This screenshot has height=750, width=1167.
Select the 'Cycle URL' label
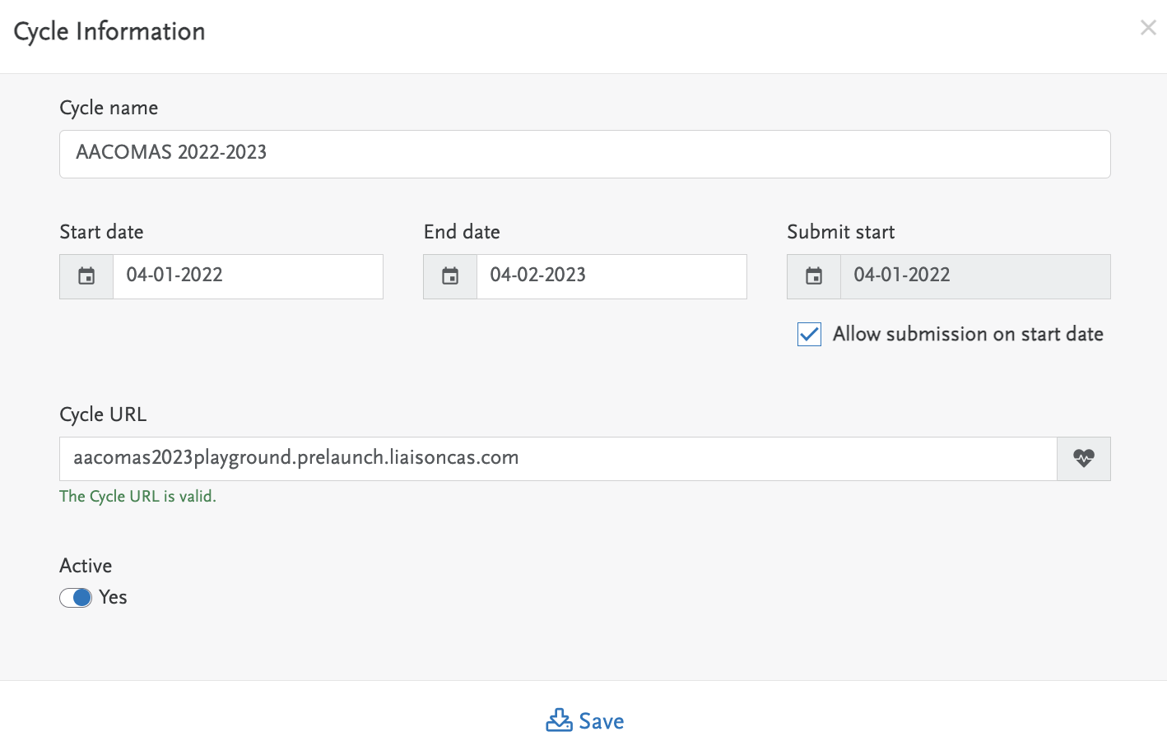103,414
